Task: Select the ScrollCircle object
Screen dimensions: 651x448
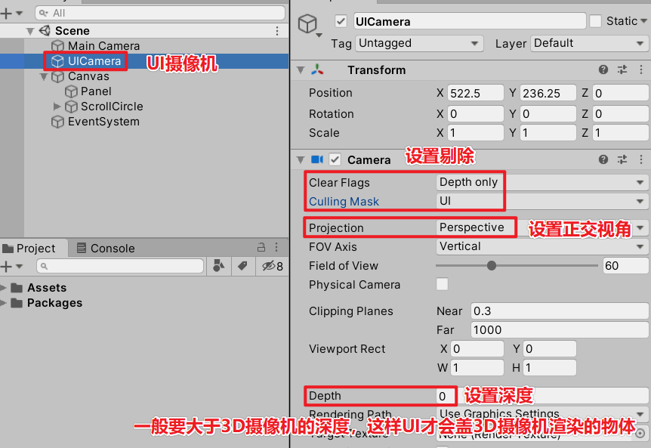Action: click(112, 107)
